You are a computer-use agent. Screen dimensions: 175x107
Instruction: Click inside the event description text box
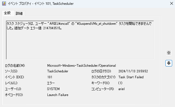tap(80, 40)
